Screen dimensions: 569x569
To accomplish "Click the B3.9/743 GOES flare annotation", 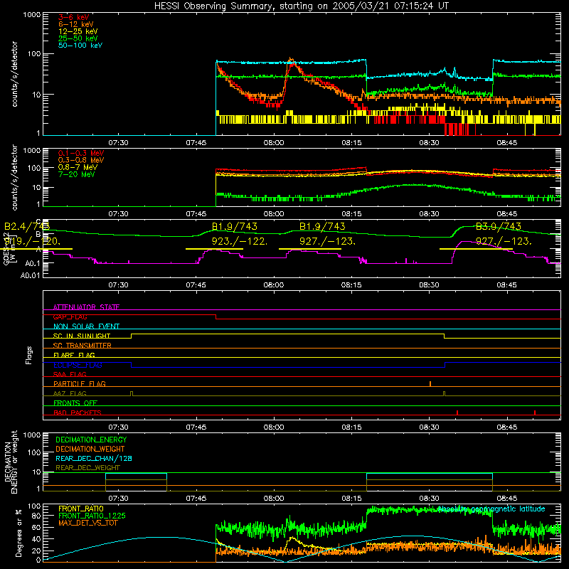I will pos(499,226).
